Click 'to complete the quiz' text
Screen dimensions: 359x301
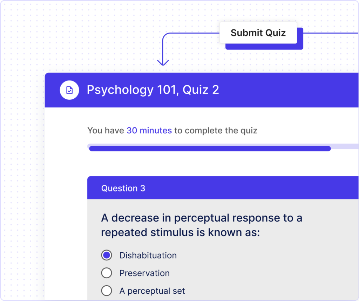tap(216, 131)
